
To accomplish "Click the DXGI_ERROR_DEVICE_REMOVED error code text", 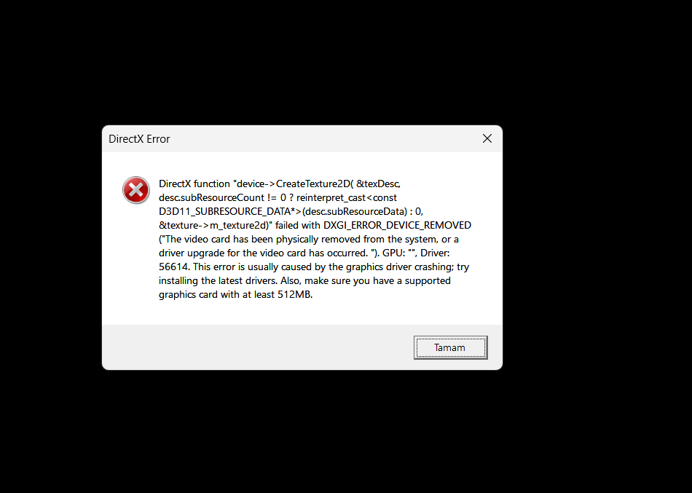I will coord(397,225).
